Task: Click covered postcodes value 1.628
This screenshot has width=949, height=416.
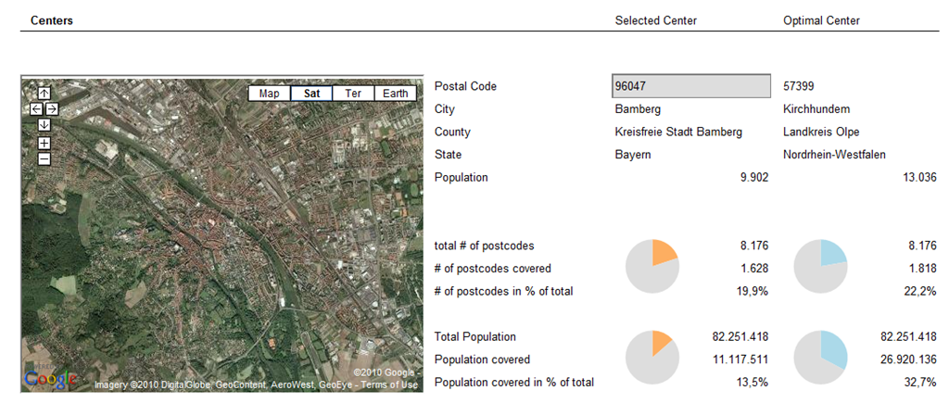Action: tap(754, 269)
